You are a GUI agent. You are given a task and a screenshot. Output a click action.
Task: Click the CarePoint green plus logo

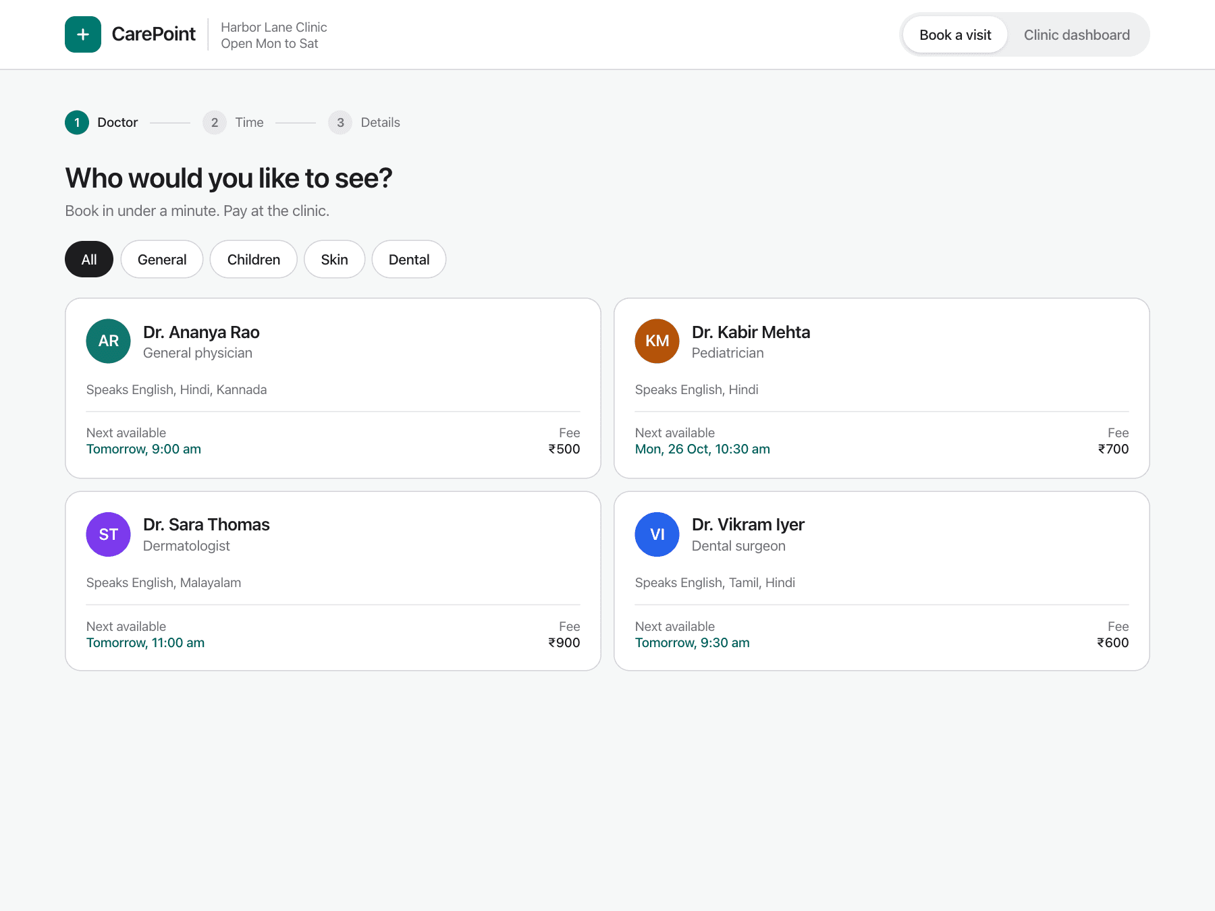coord(83,34)
